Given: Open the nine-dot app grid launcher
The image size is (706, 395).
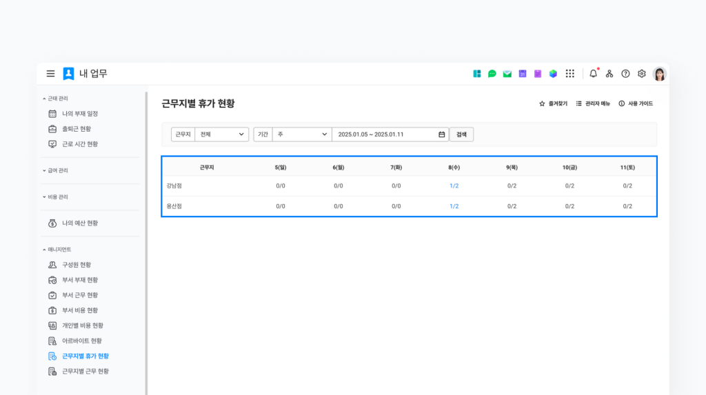Looking at the screenshot, I should point(570,73).
